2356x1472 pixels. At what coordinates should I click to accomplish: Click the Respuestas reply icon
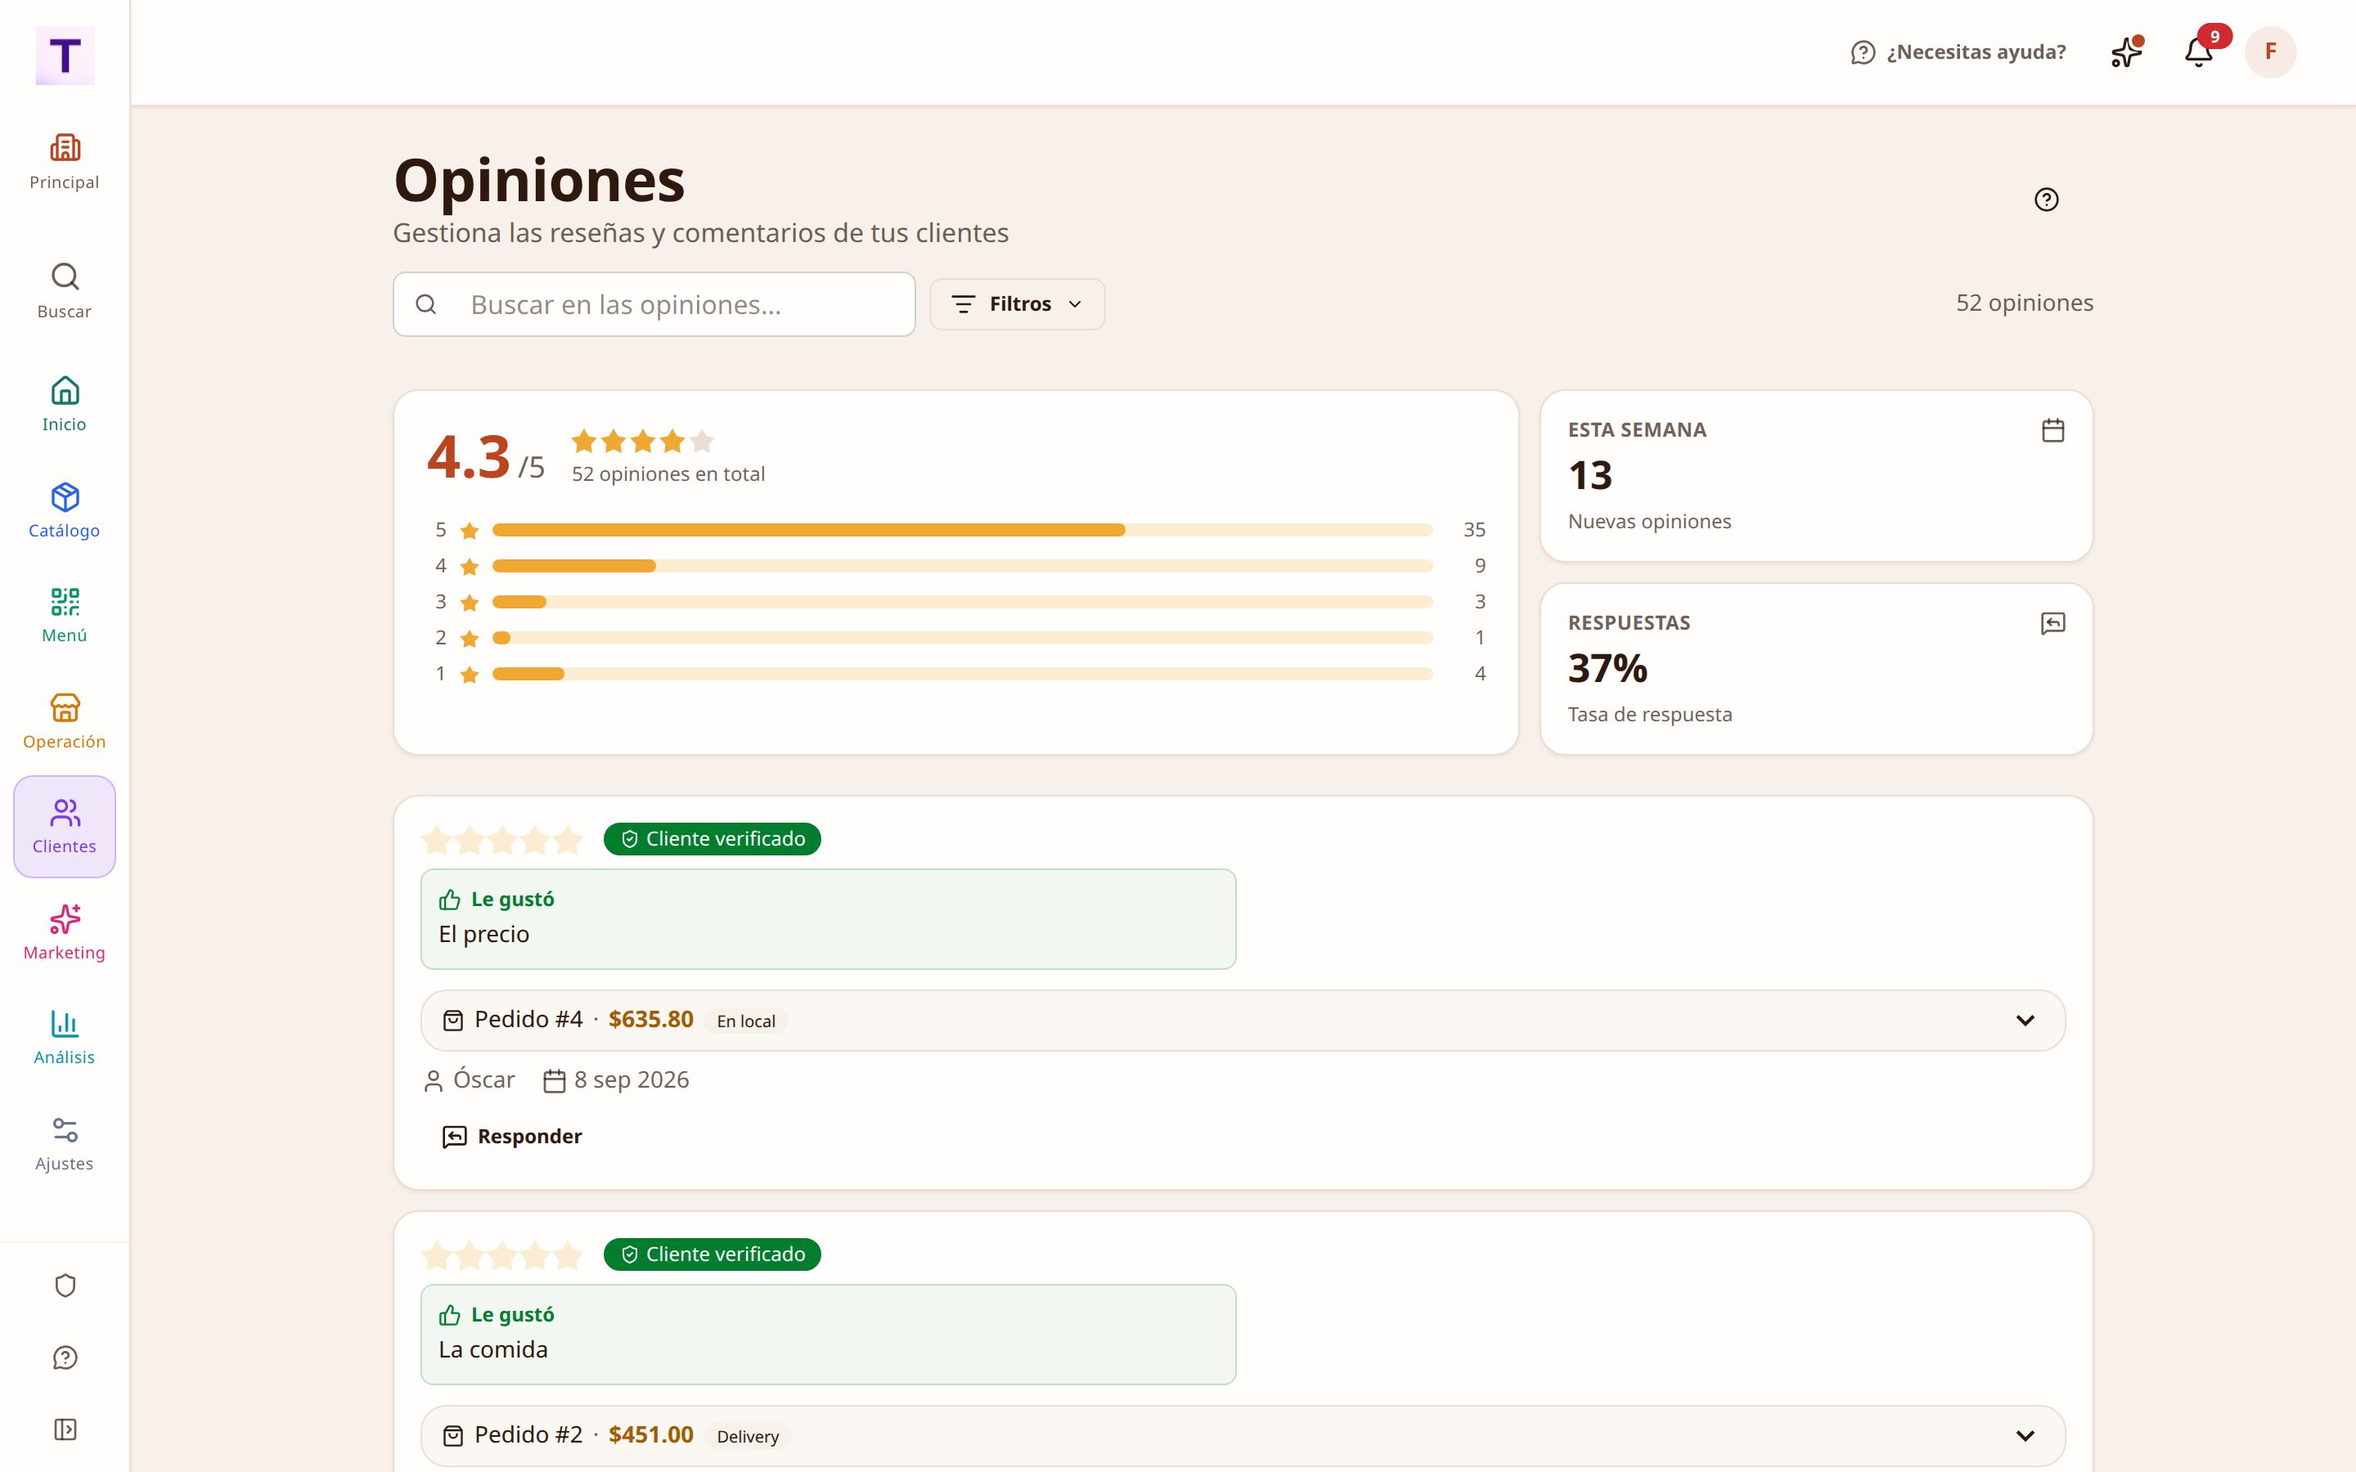click(2053, 623)
